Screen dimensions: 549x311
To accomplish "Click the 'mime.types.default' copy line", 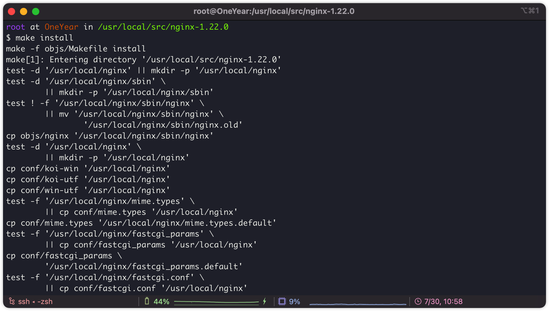I will (x=141, y=223).
